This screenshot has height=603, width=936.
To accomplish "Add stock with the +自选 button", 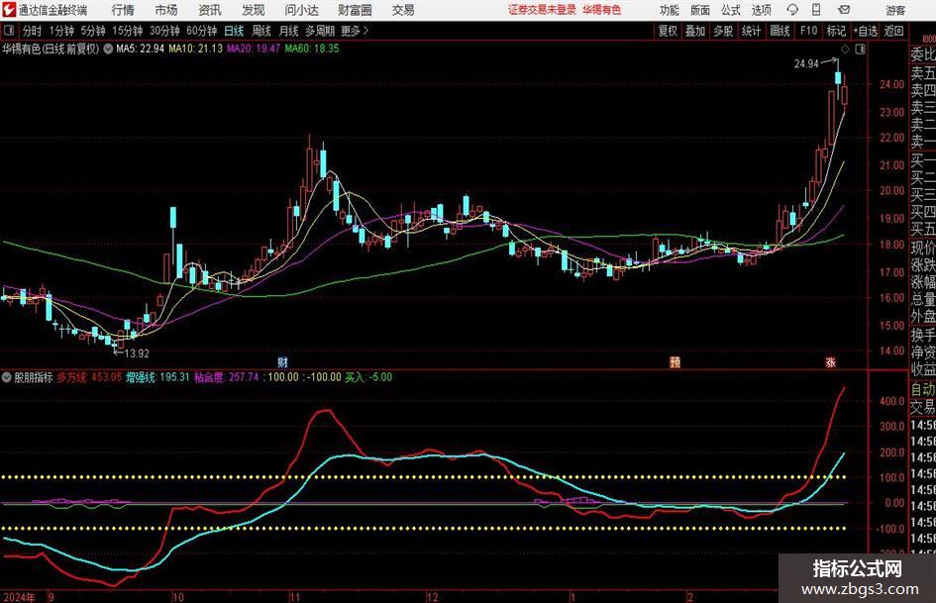I will [x=865, y=31].
